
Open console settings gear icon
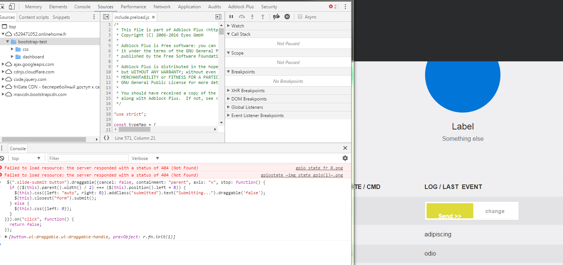[x=345, y=158]
